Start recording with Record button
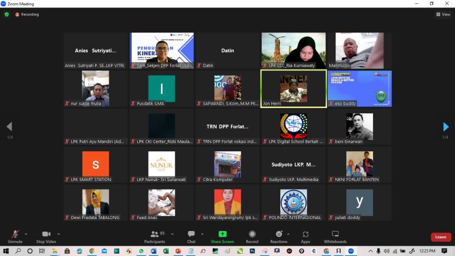Viewport: 455px width, 256px height. click(x=252, y=236)
